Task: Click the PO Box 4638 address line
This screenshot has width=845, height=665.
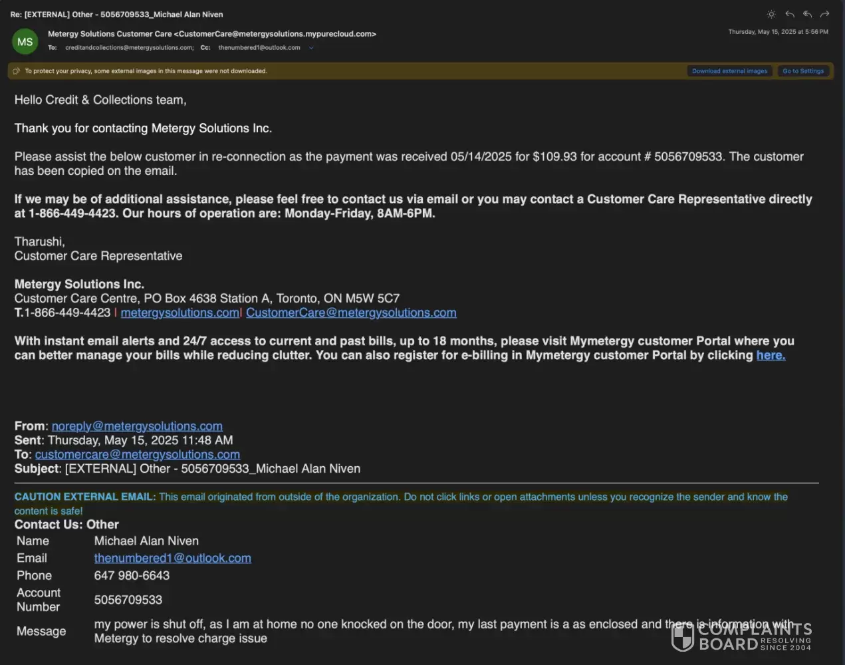Action: click(x=207, y=299)
